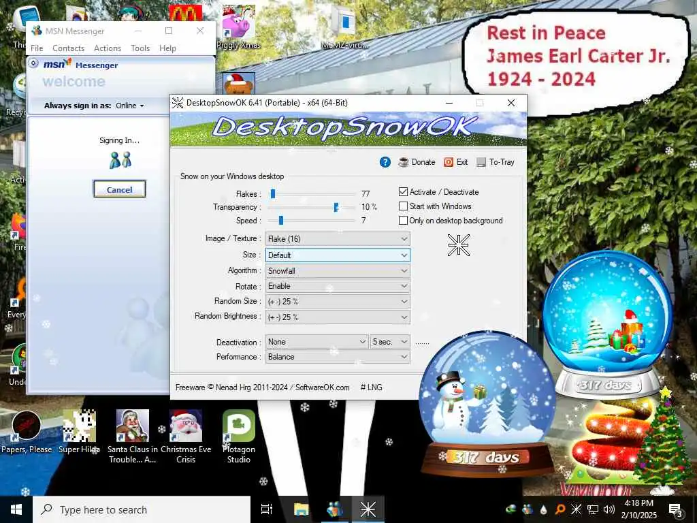Click the tray volume speaker icon

point(609,509)
